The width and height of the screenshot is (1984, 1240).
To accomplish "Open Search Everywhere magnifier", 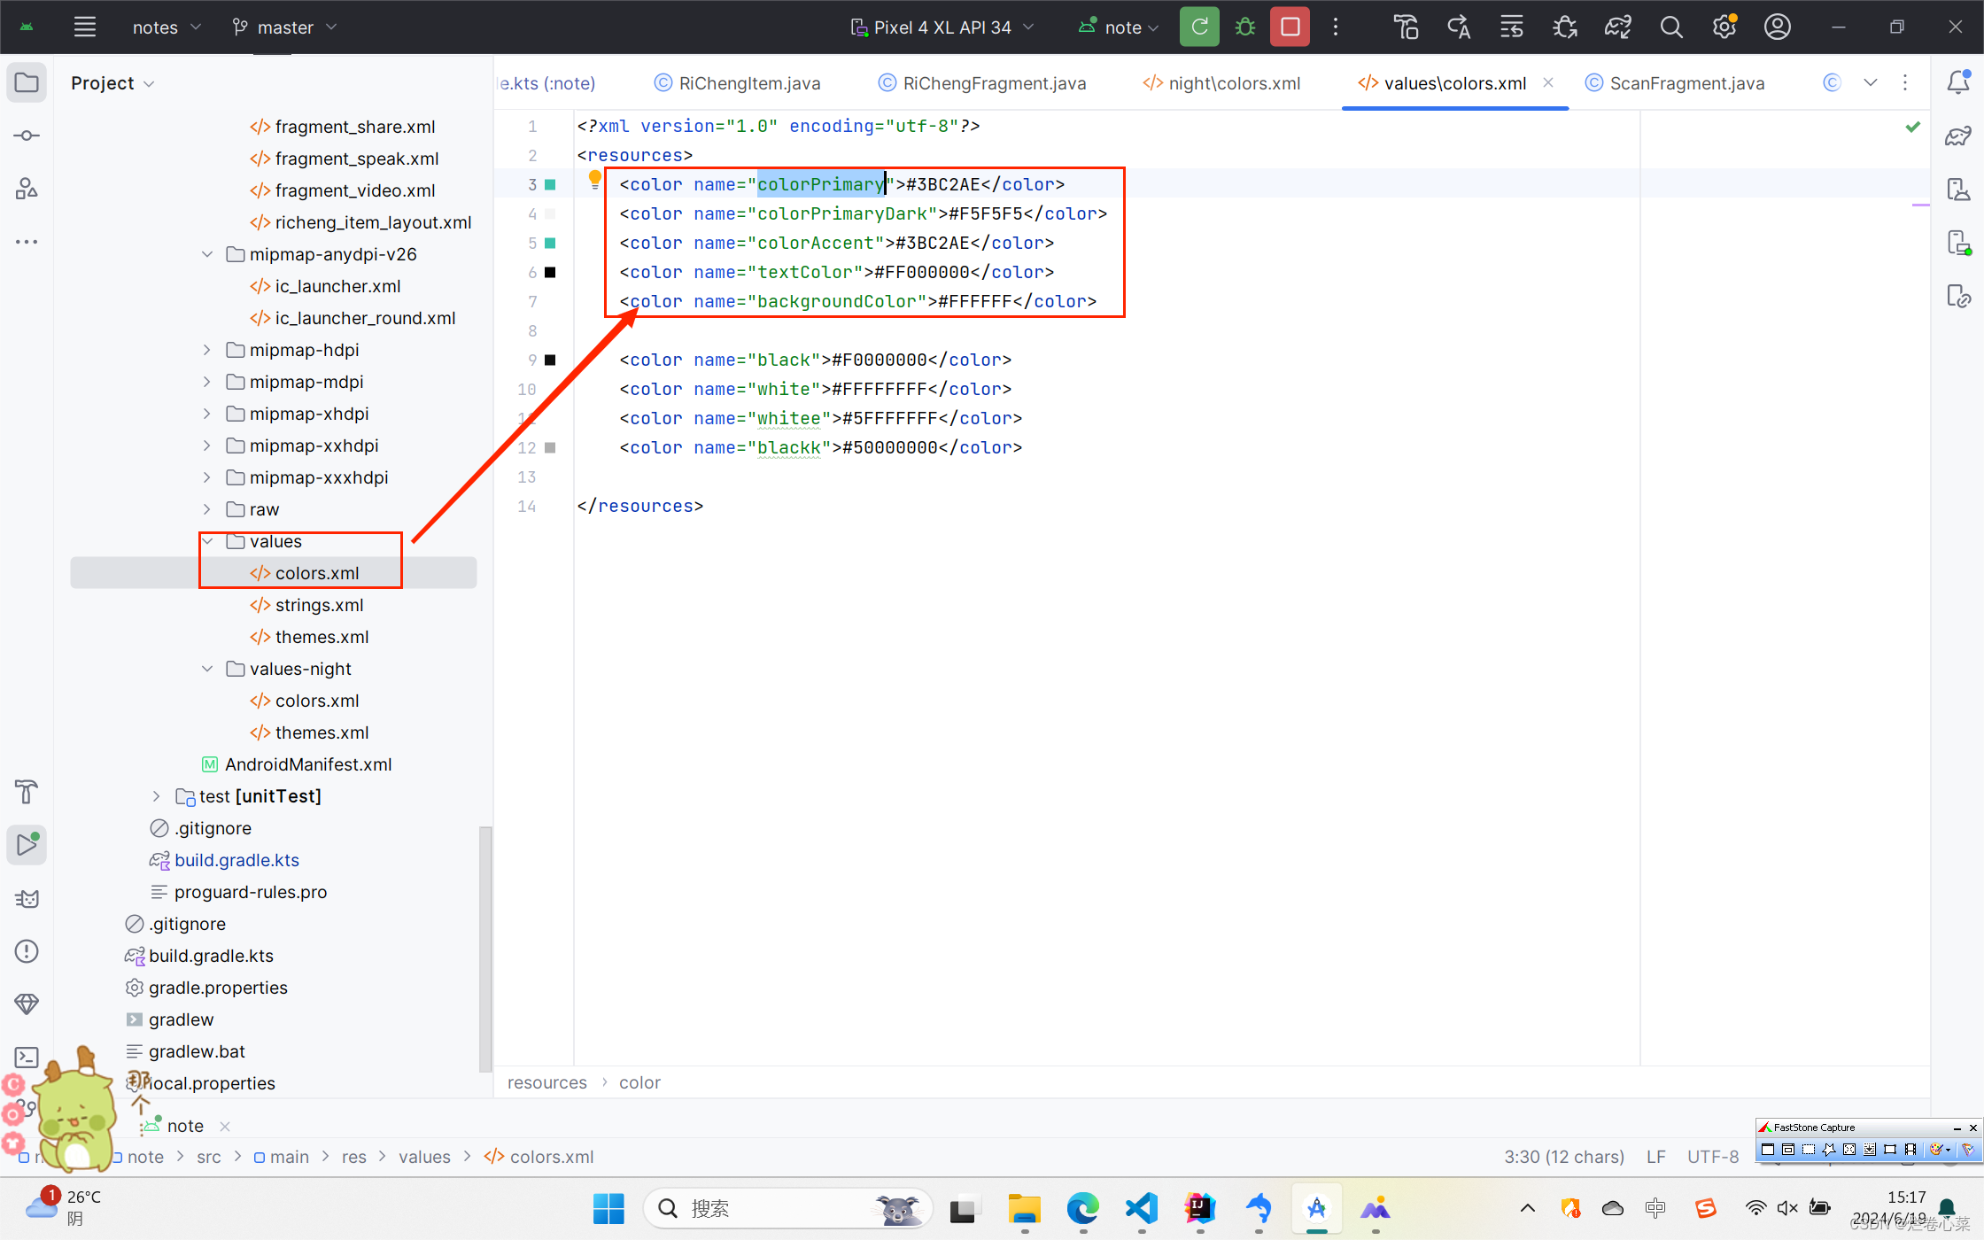I will (x=1670, y=27).
